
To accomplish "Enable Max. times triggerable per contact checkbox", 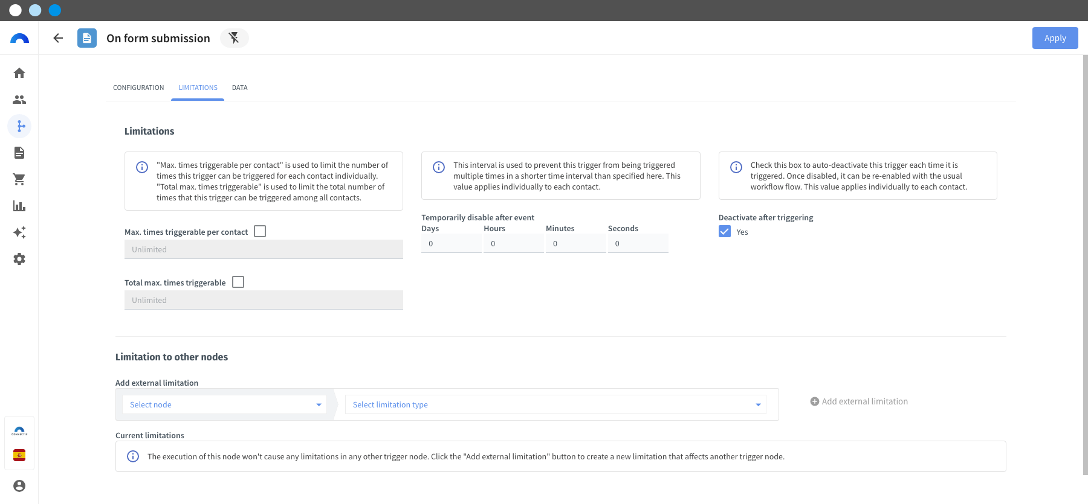I will click(x=260, y=231).
